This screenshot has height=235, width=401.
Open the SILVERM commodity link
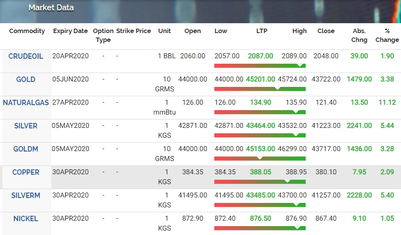[26, 196]
